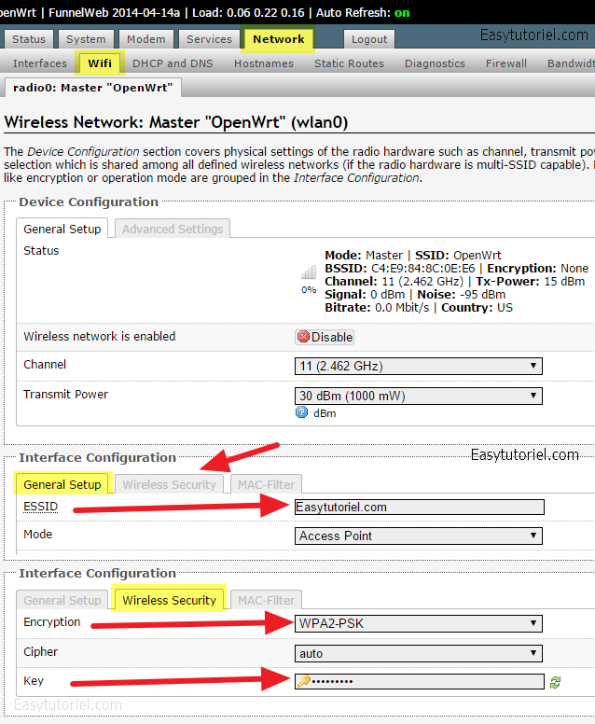The image size is (595, 724).
Task: Open the Status top menu tab
Action: (29, 39)
